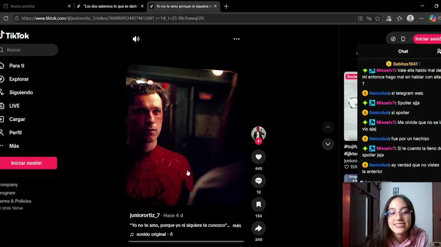Image resolution: width=441 pixels, height=247 pixels.
Task: Open the favorites list icon
Action: coord(399,19)
